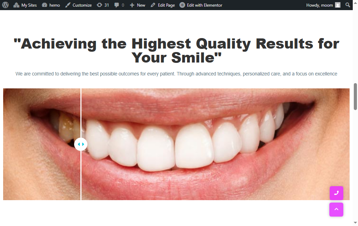358x226 pixels.
Task: Click Edit Page in admin bar
Action: click(163, 5)
